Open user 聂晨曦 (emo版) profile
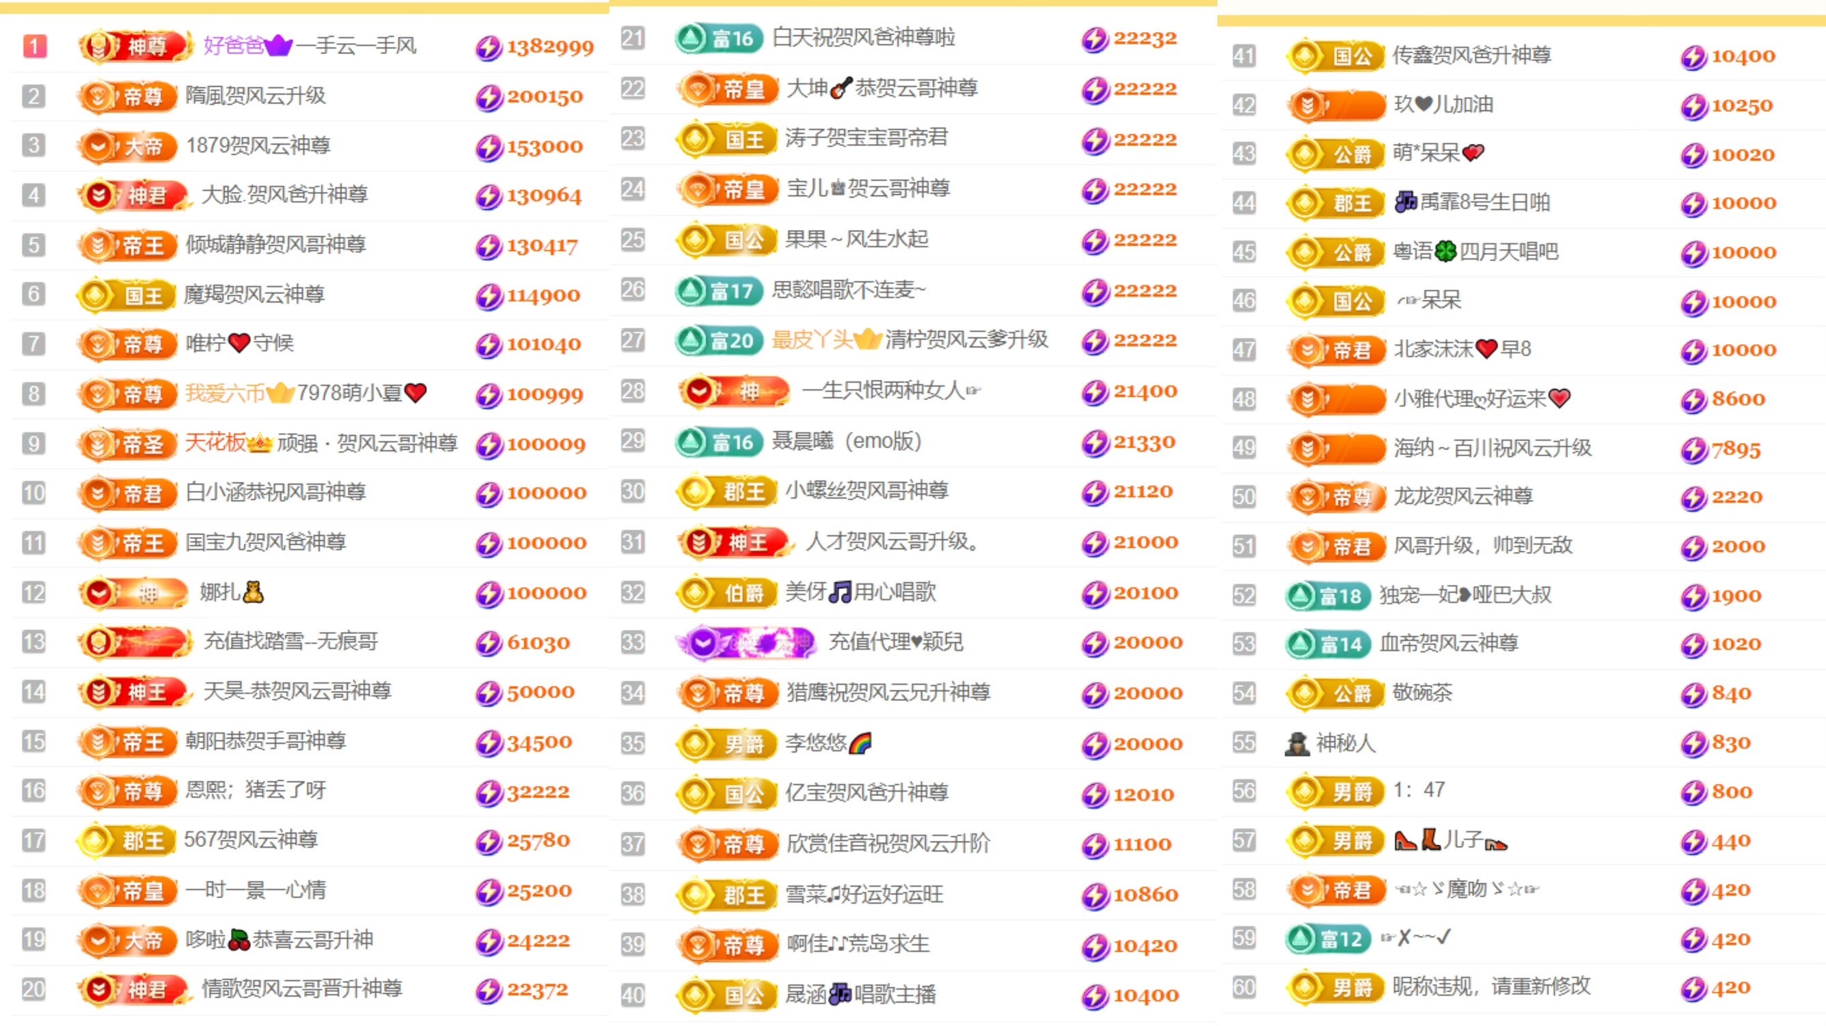This screenshot has width=1826, height=1026. [846, 441]
